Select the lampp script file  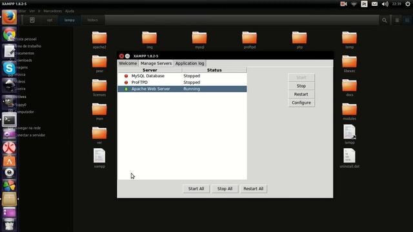(350, 135)
